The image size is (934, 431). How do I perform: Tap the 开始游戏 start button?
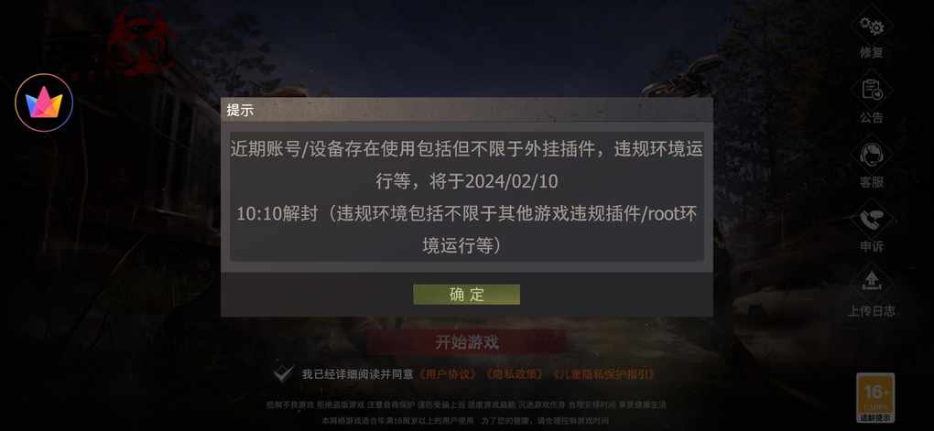(x=466, y=342)
